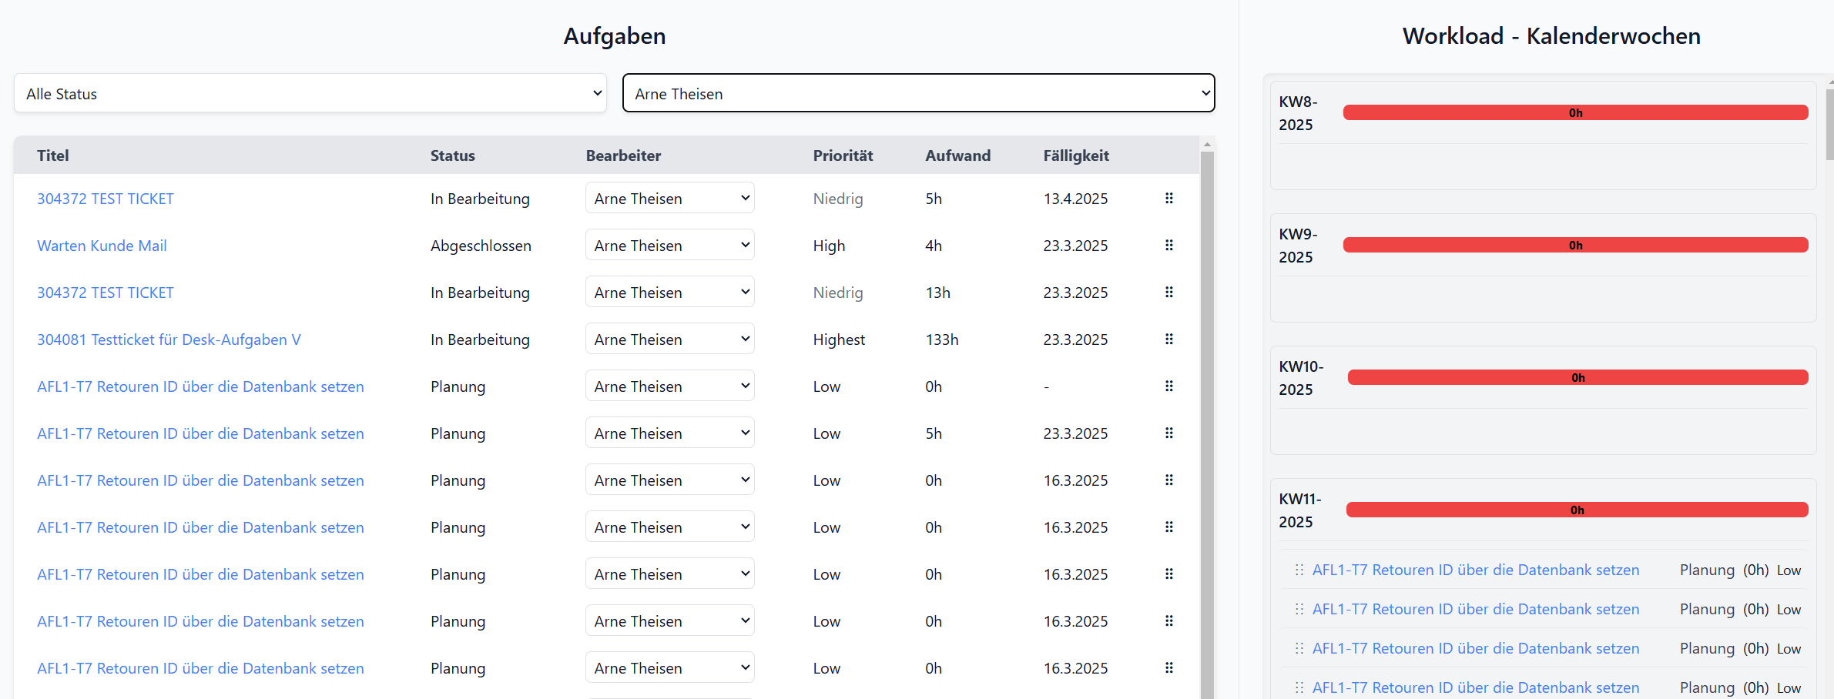The image size is (1834, 699).
Task: Click the 13h effort value
Action: pos(938,293)
